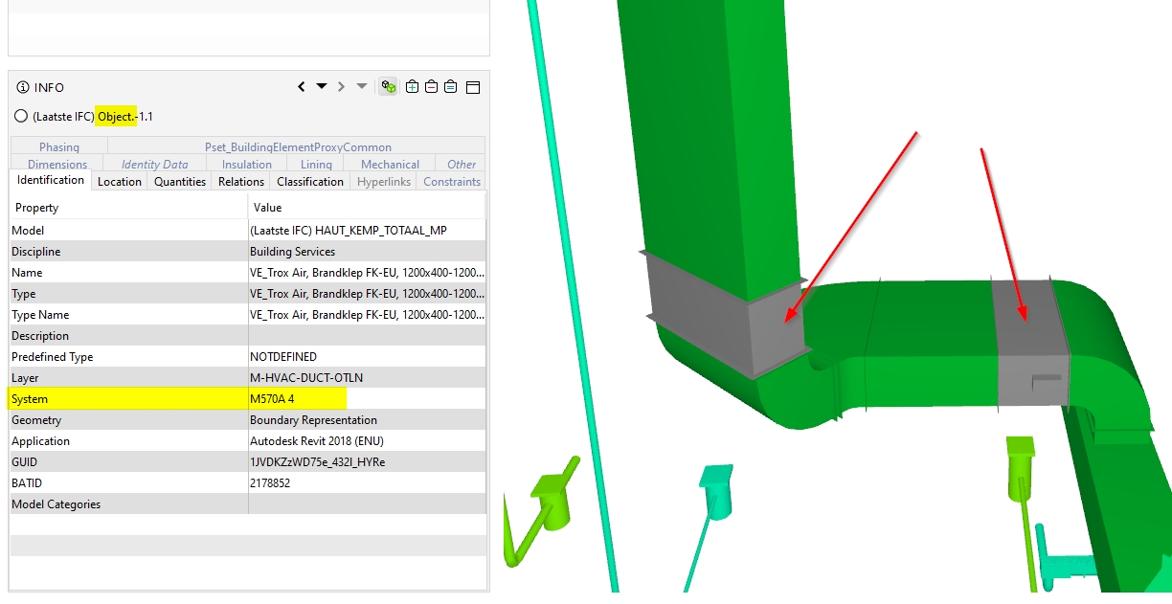Toggle the follow-selection cubes icon

pyautogui.click(x=388, y=86)
